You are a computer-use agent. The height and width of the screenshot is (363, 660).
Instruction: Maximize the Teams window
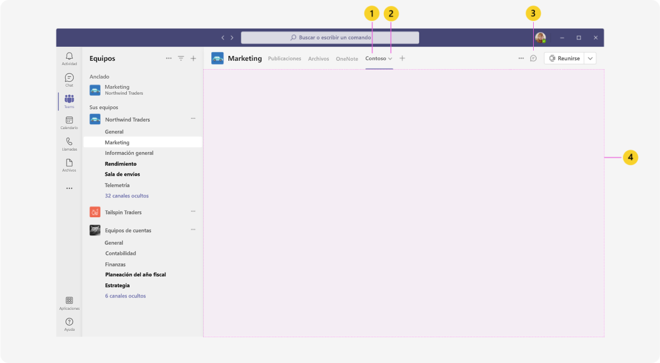[x=579, y=38]
